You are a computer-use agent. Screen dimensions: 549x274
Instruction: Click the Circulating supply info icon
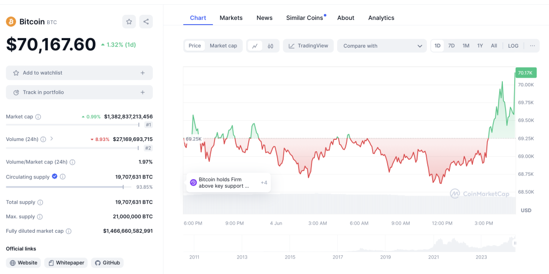[63, 177]
